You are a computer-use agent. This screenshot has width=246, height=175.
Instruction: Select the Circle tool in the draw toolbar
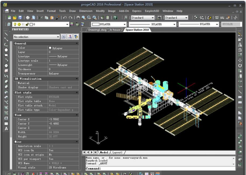coord(6,66)
